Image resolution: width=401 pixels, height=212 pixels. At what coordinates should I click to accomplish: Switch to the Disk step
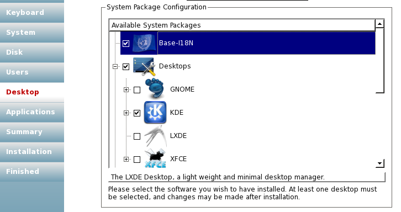click(x=32, y=52)
